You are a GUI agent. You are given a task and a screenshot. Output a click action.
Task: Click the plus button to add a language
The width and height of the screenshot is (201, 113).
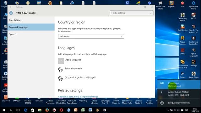[61, 61]
